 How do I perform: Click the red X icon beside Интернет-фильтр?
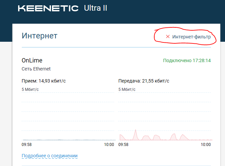click(168, 37)
